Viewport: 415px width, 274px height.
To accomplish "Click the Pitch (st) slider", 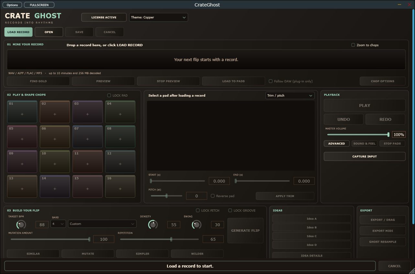I will pos(166,196).
